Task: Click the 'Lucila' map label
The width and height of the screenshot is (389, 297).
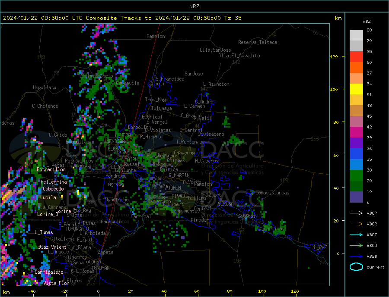Action: [x=48, y=197]
